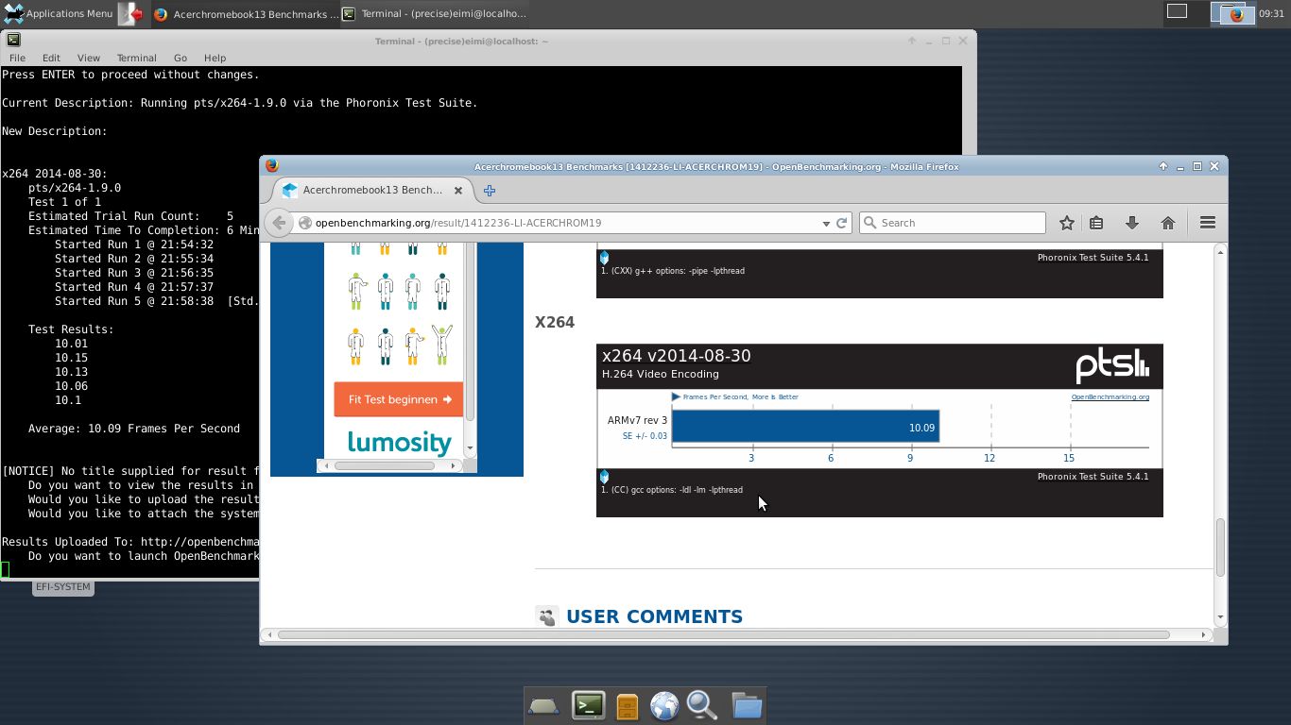This screenshot has height=725, width=1291.
Task: Open the address bar history dropdown arrow
Action: pos(826,223)
